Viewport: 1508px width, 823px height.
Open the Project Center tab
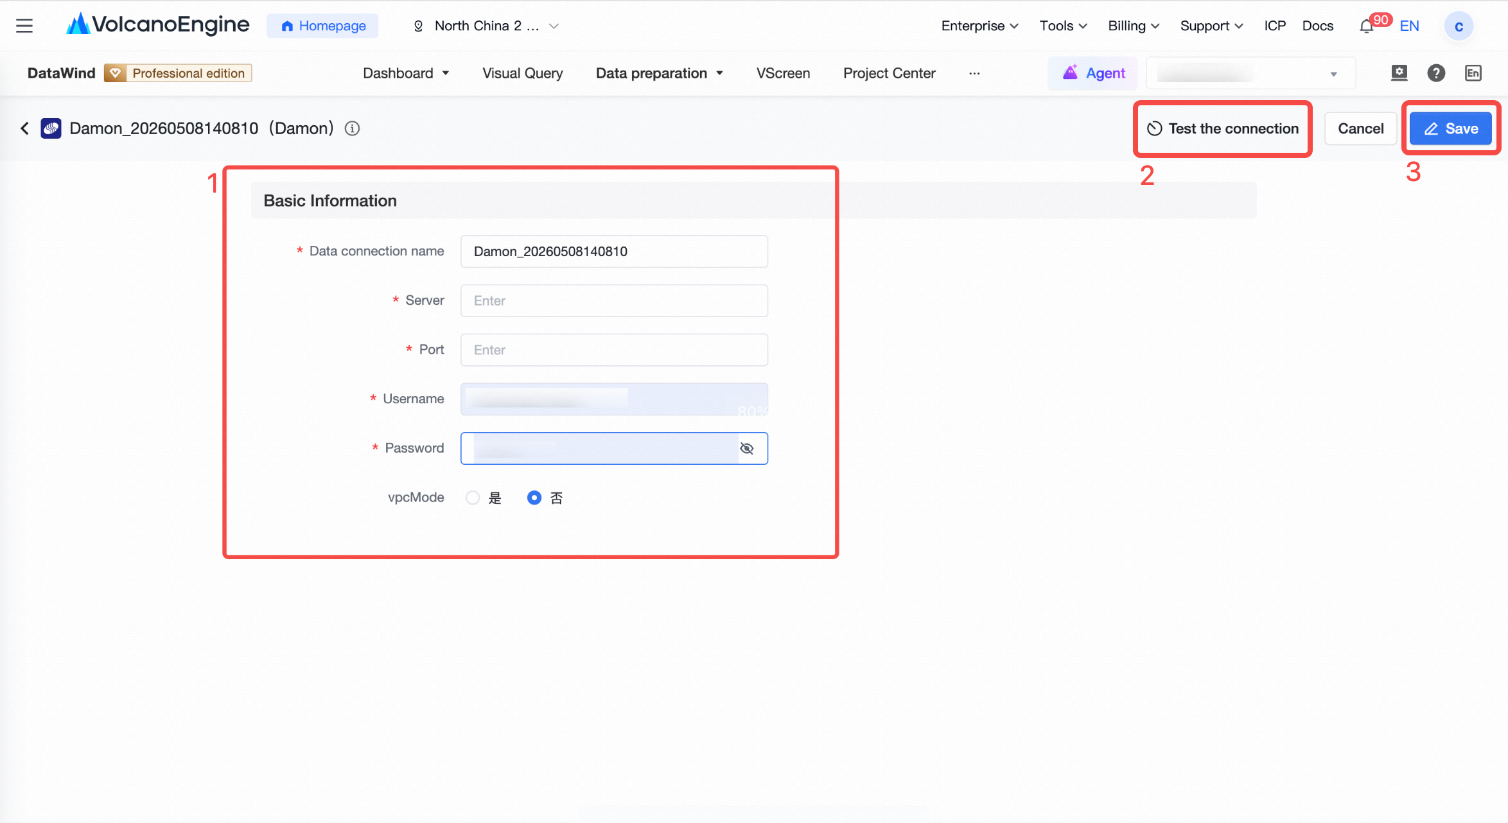889,73
